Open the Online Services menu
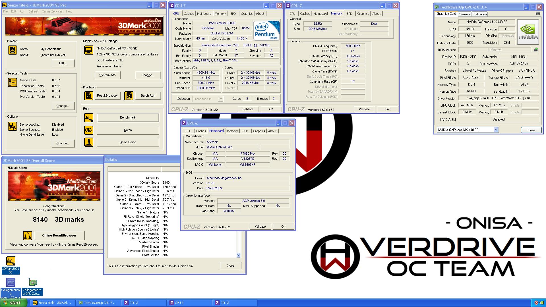The width and height of the screenshot is (546, 307). 52,11
